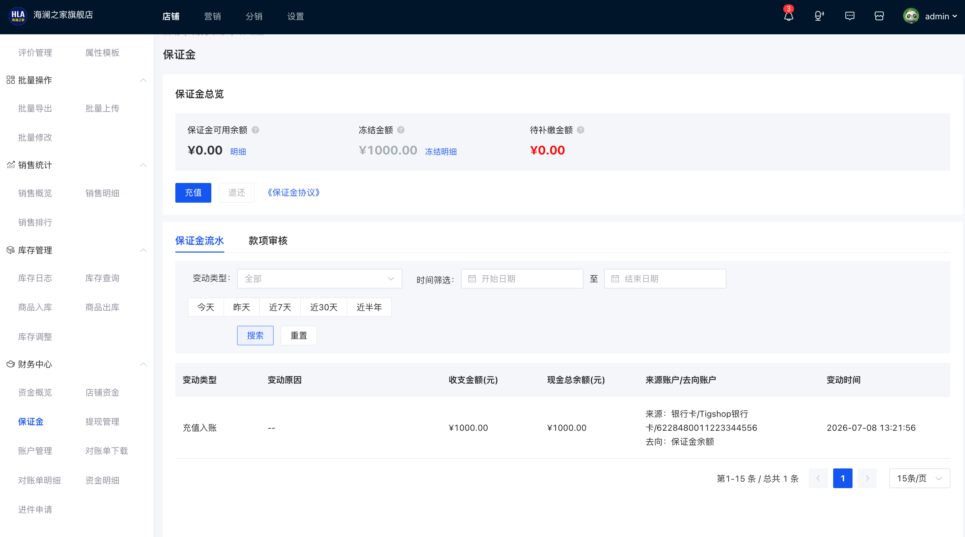The image size is (965, 537).
Task: Open 批量导出 in sidebar
Action: (35, 109)
